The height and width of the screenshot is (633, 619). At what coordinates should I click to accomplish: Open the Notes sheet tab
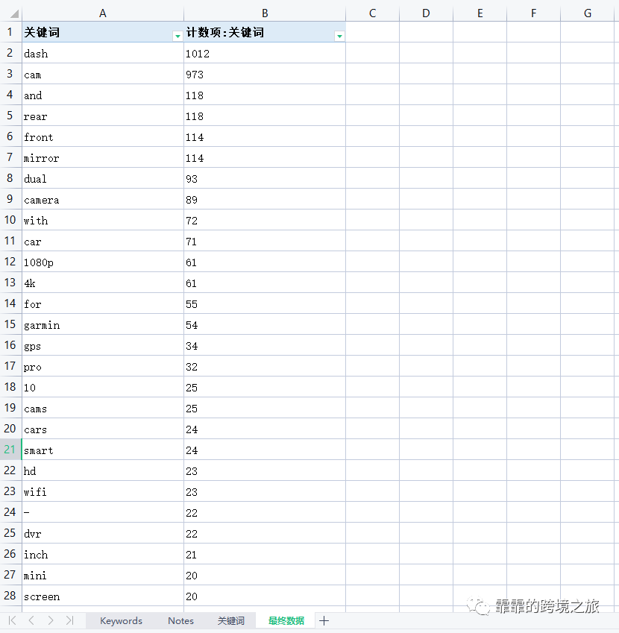point(180,620)
